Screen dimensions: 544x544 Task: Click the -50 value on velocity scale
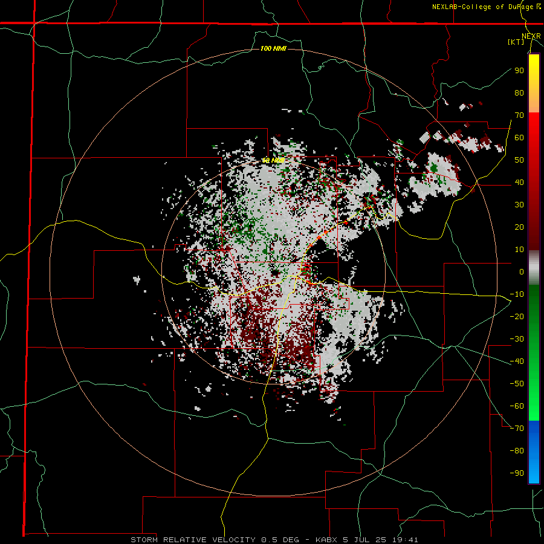pyautogui.click(x=517, y=384)
